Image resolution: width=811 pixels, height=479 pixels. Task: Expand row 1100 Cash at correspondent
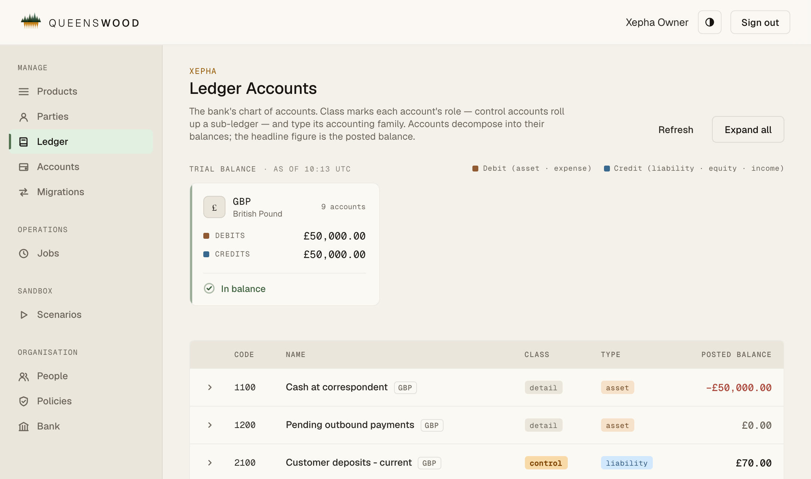(210, 387)
